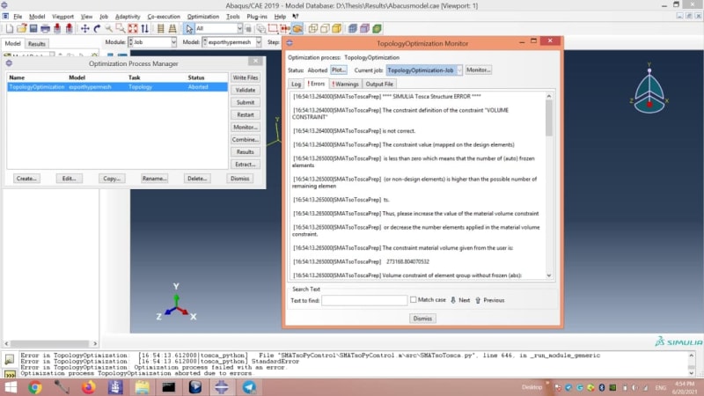Viewport: 704px width, 396px height.
Task: Select the hidden-line render style icon
Action: click(325, 29)
